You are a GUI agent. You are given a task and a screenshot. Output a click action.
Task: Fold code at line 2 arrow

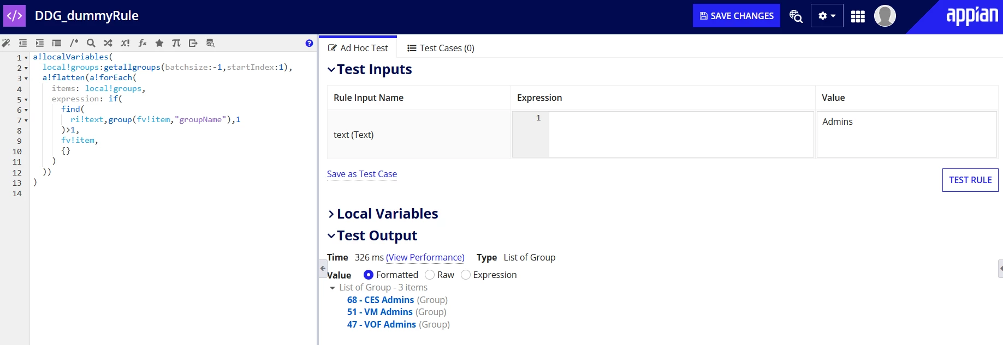(x=26, y=68)
